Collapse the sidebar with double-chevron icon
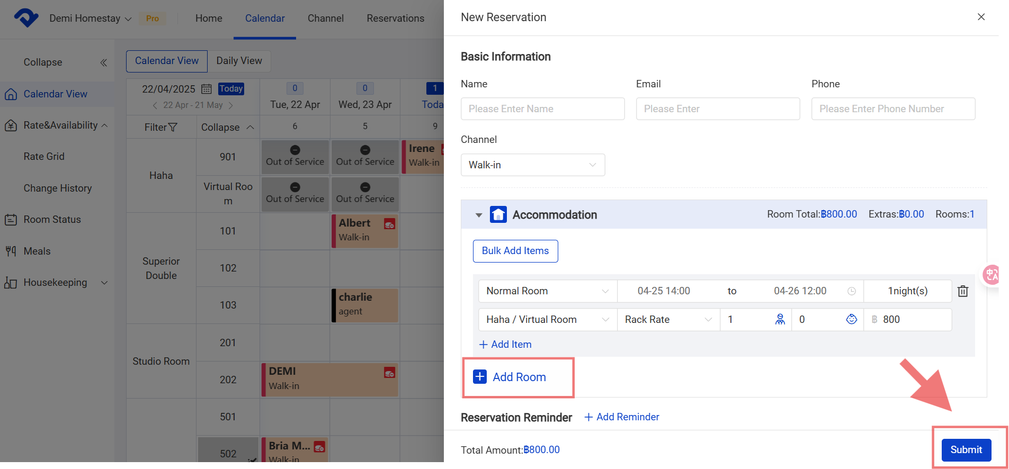The width and height of the screenshot is (1009, 469). (x=103, y=62)
